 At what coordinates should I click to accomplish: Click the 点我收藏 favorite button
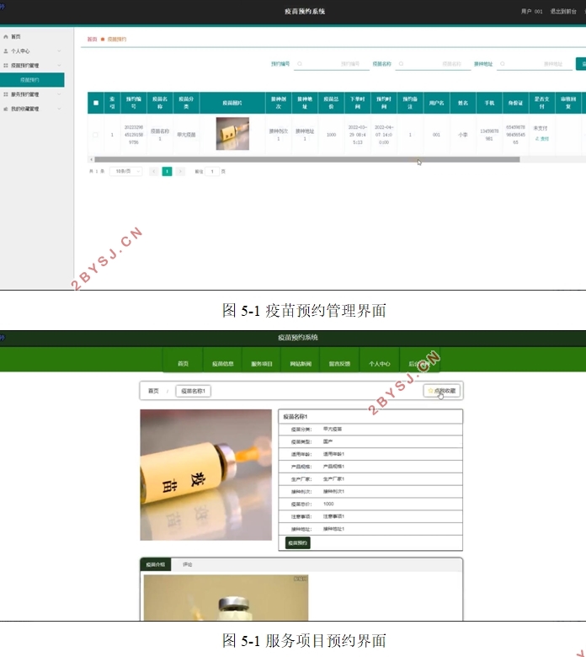(x=442, y=391)
